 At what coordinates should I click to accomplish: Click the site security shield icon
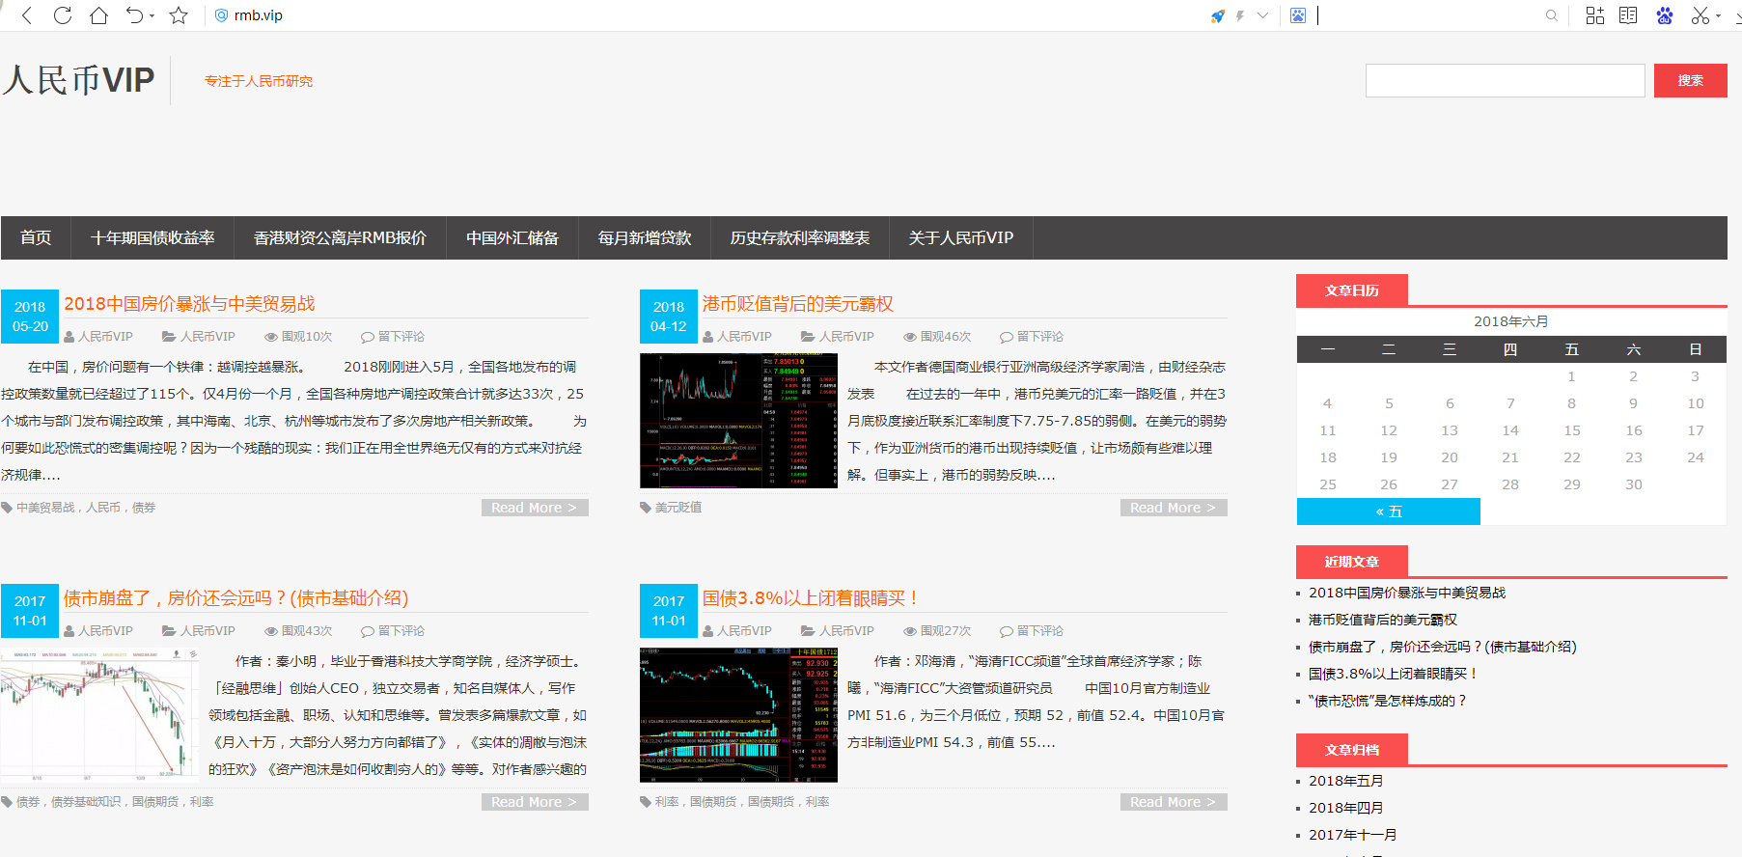[221, 15]
